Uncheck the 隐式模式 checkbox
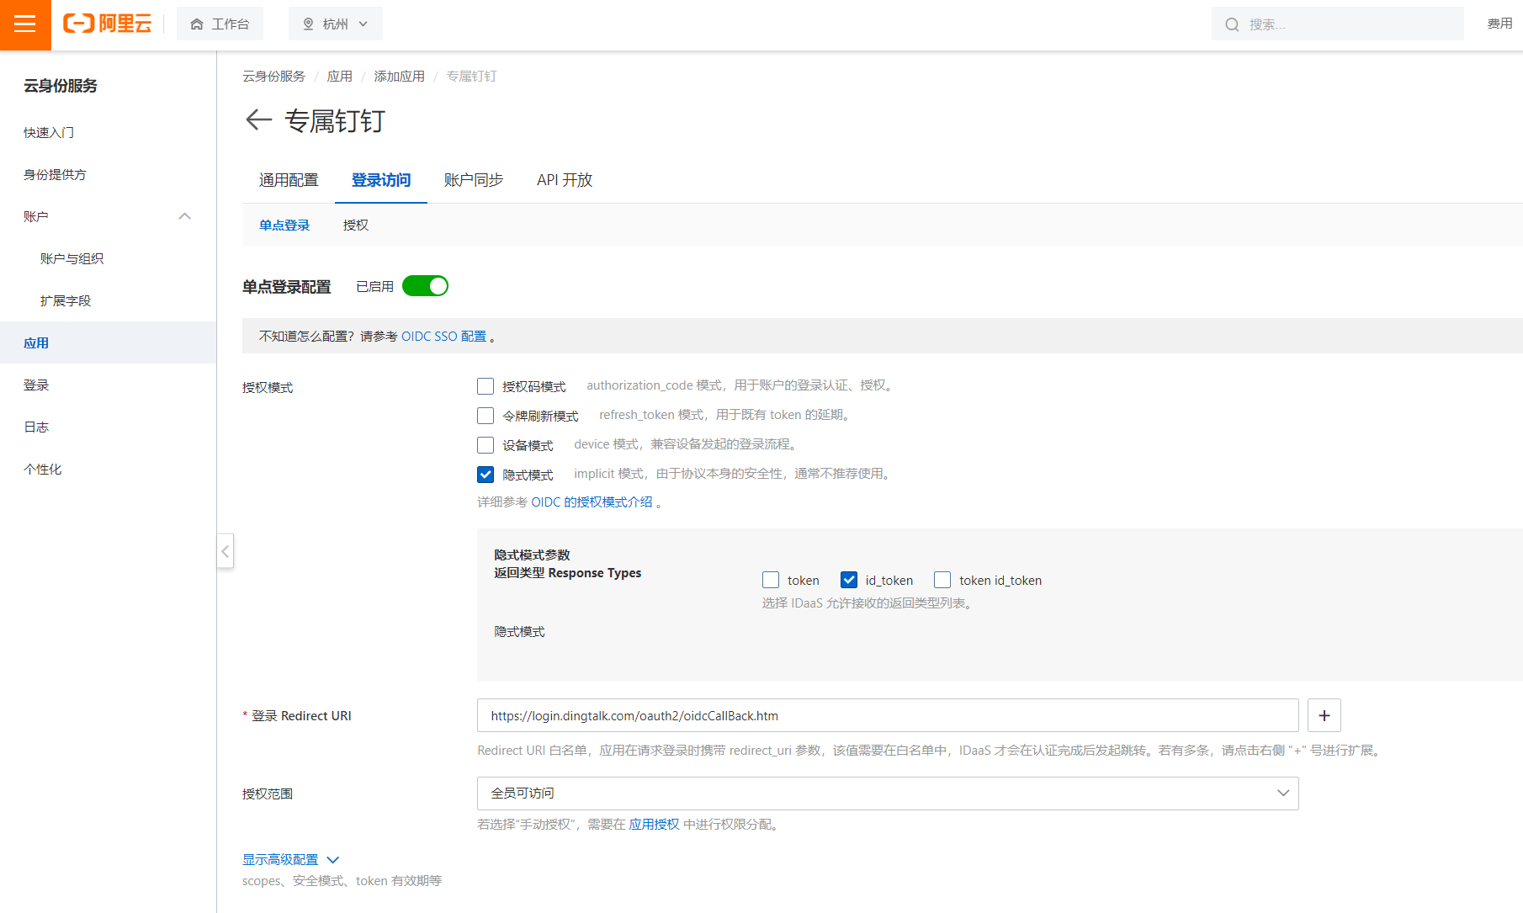Image resolution: width=1523 pixels, height=913 pixels. [486, 475]
